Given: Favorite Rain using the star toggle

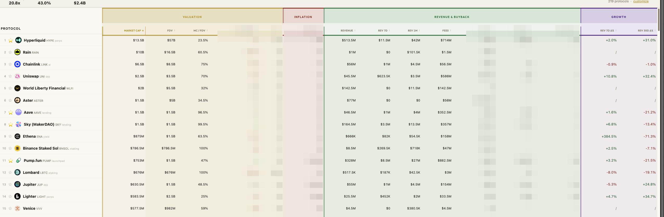Looking at the screenshot, I should point(10,52).
